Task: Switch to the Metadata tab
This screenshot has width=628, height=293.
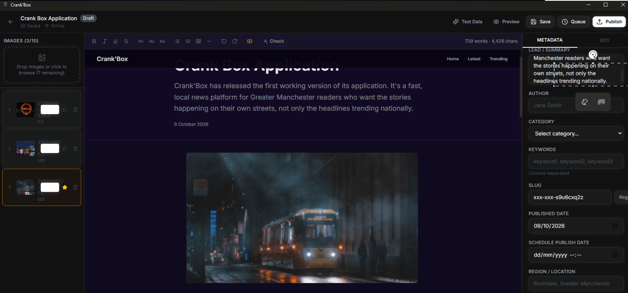Action: (x=549, y=40)
